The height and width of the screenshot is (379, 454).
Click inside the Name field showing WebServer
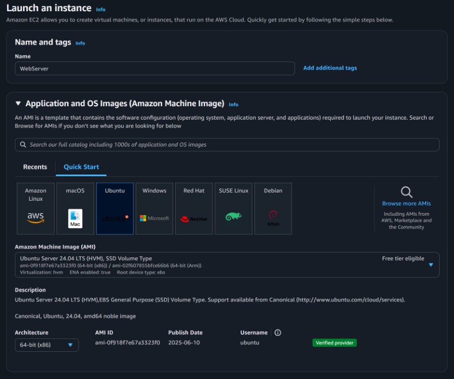tap(155, 68)
